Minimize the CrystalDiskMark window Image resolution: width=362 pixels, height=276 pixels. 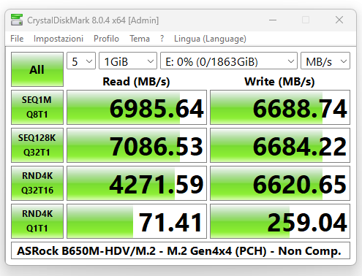tap(273, 20)
